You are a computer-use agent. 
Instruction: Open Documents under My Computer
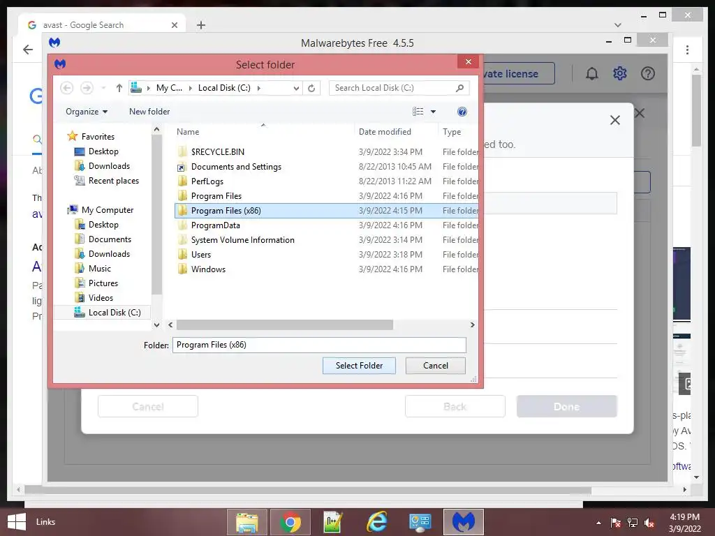tap(110, 239)
